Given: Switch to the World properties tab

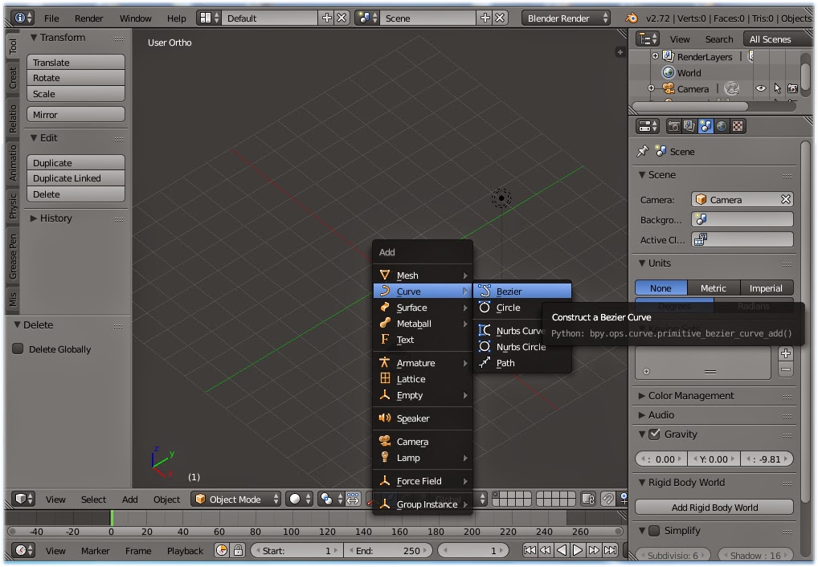Looking at the screenshot, I should click(721, 125).
